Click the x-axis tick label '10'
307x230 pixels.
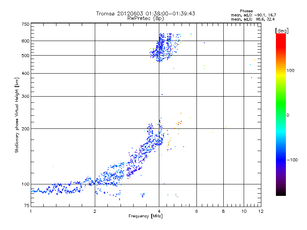click(x=244, y=211)
